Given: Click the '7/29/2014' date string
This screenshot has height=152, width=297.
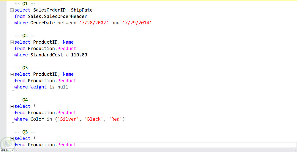Looking at the screenshot, I should click(137, 23).
